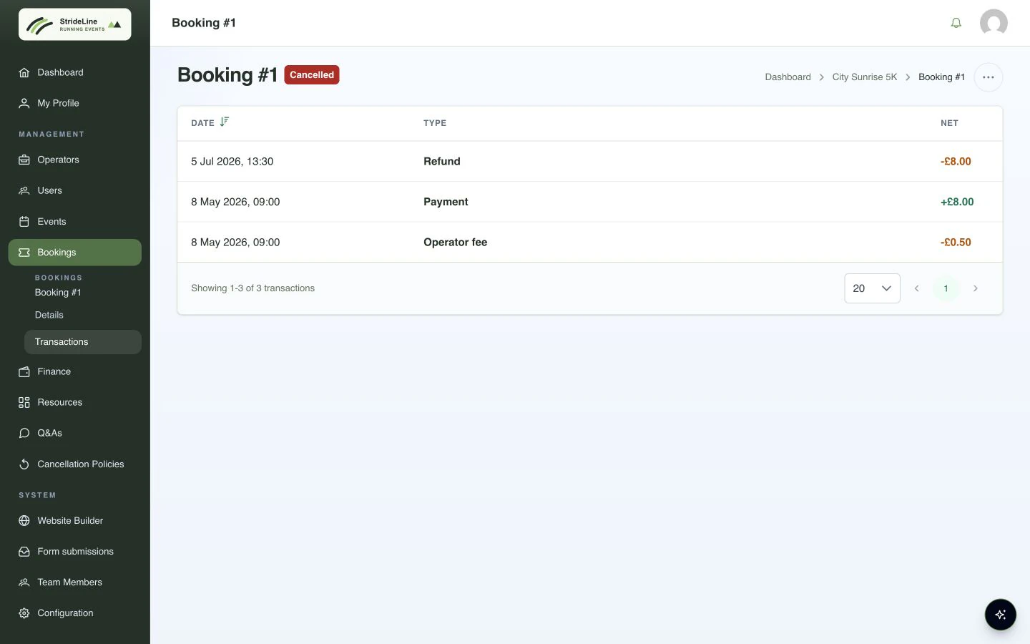This screenshot has height=644, width=1030.
Task: Open the three-dot more actions button
Action: coord(988,77)
